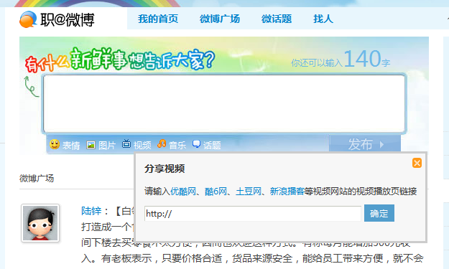Image resolution: width=449 pixels, height=269 pixels.
Task: Insert a 话题 topic via bubble icon
Action: [x=196, y=144]
